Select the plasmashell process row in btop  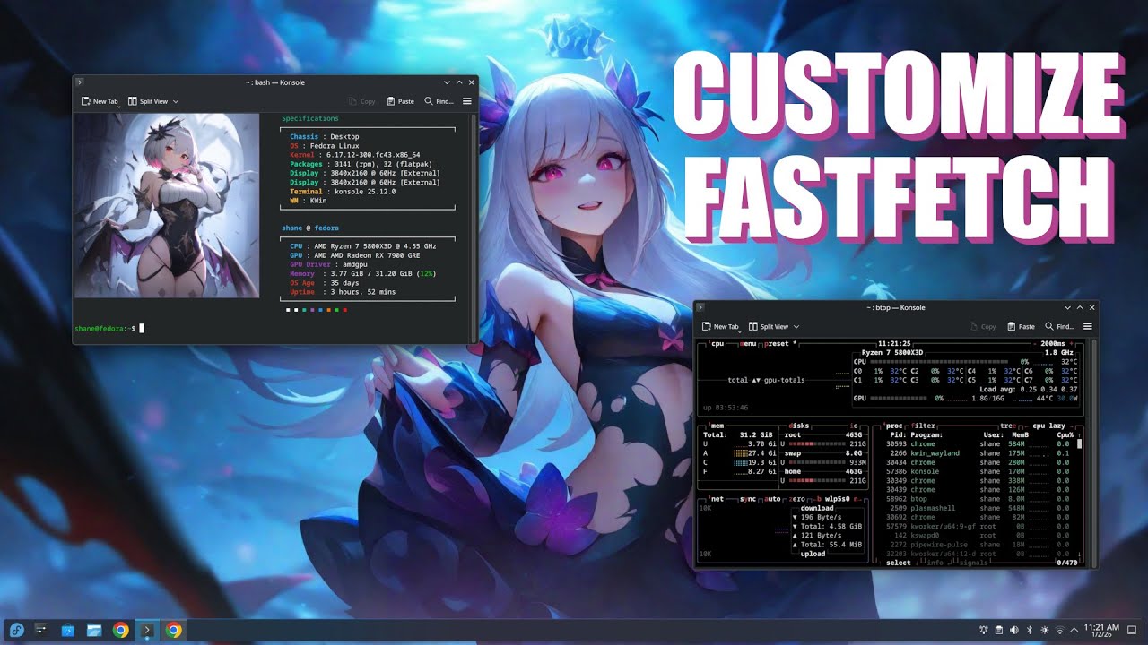(x=978, y=508)
